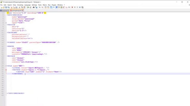Click the CAPTURE key="md5" line
Viewport: 190px width, 106px height.
[39, 72]
